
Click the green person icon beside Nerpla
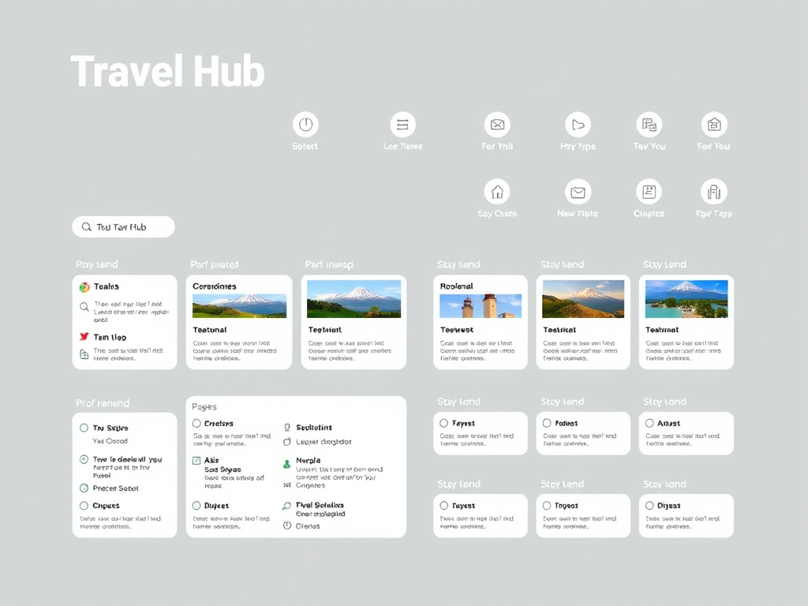287,464
